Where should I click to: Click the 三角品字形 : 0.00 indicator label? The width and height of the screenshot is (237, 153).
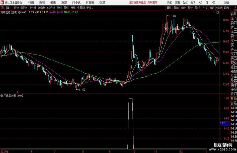[x=13, y=96]
